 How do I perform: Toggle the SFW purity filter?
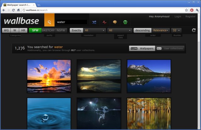pyautogui.click(x=35, y=30)
